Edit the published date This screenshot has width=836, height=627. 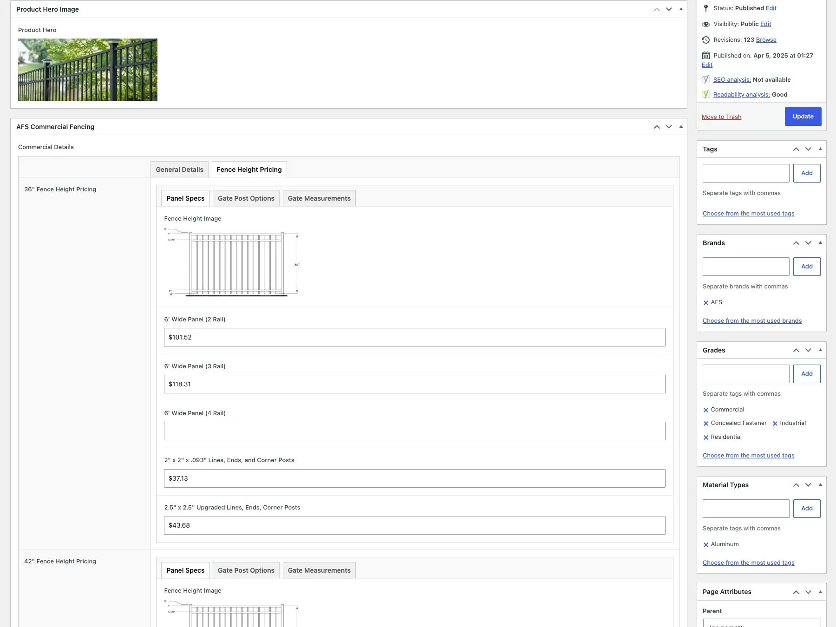point(707,65)
